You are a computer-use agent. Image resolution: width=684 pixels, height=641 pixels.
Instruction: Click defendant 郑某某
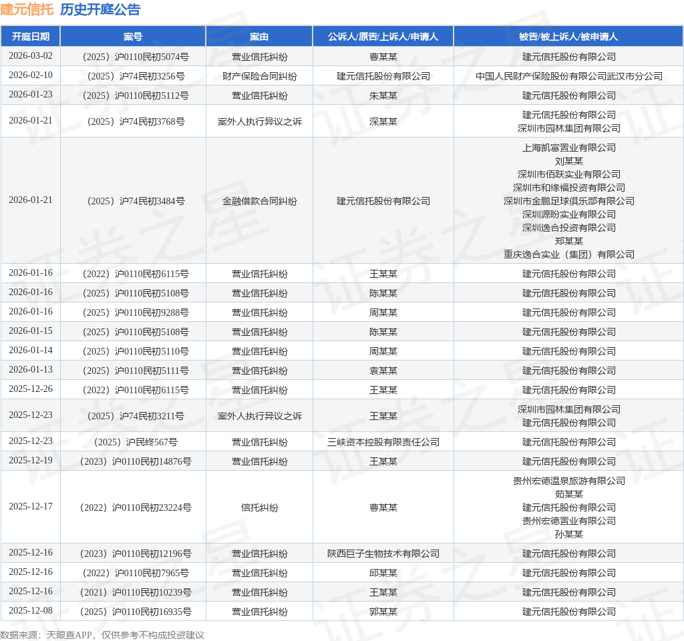569,241
